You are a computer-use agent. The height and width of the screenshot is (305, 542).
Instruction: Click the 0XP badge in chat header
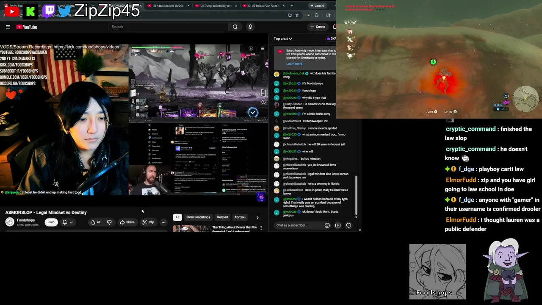click(331, 39)
